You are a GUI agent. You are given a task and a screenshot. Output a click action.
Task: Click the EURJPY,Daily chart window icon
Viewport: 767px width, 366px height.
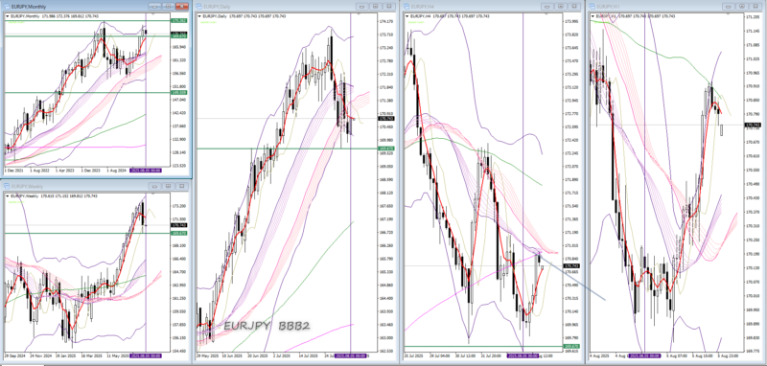coord(198,7)
